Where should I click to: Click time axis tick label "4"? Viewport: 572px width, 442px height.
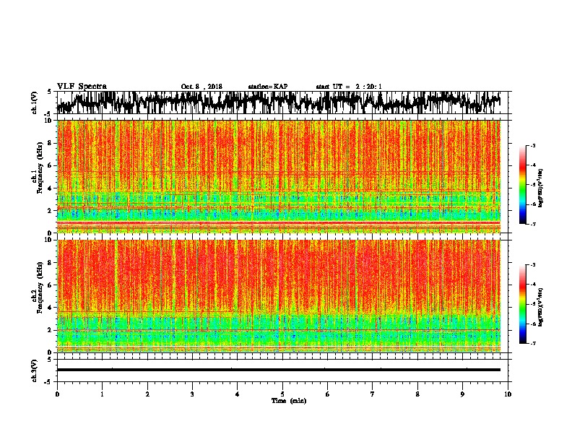pos(238,394)
